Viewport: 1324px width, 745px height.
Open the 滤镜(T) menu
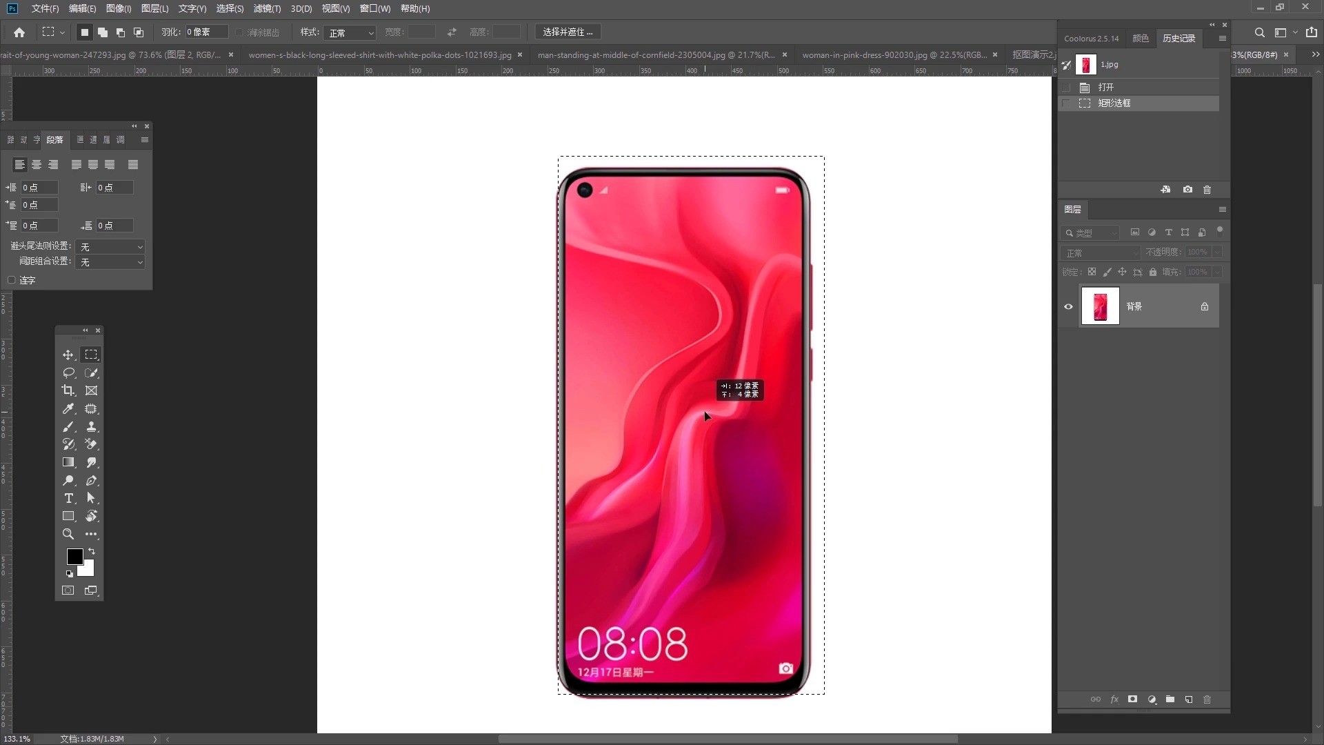(267, 8)
